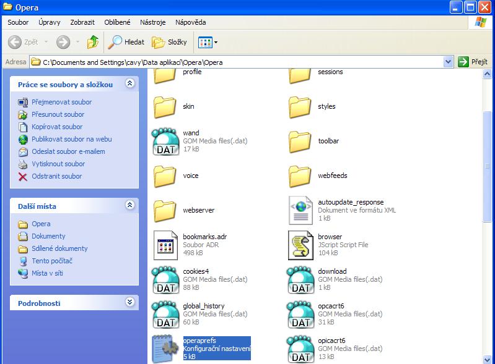Open the Hledat search tool

point(126,42)
